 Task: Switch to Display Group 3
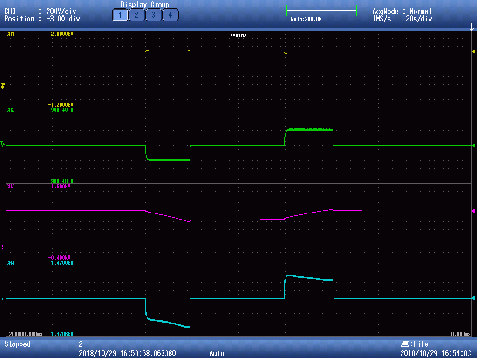[x=153, y=15]
